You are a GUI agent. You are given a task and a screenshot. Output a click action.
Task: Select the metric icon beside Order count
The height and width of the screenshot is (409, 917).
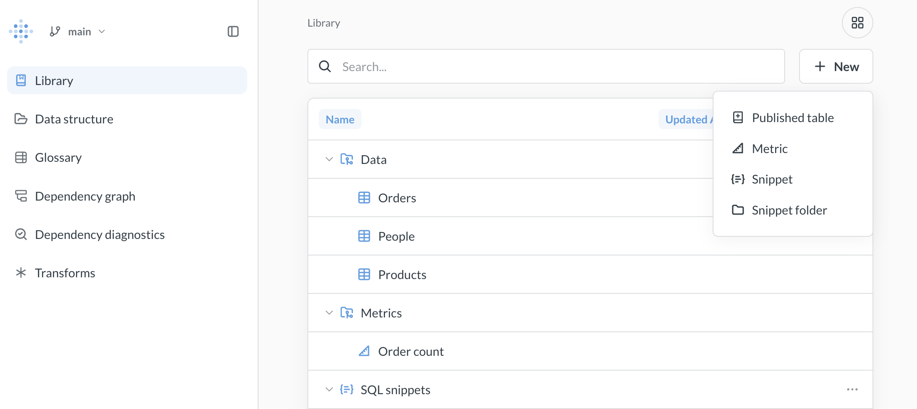[365, 351]
